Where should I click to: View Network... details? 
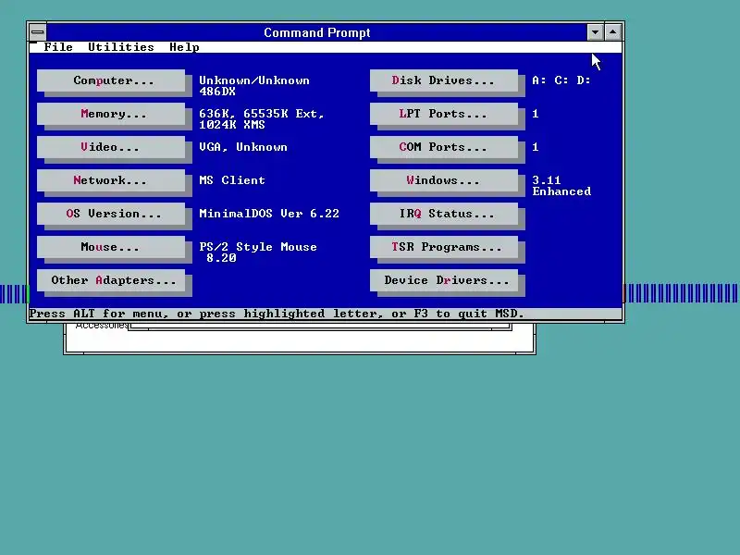tap(111, 180)
